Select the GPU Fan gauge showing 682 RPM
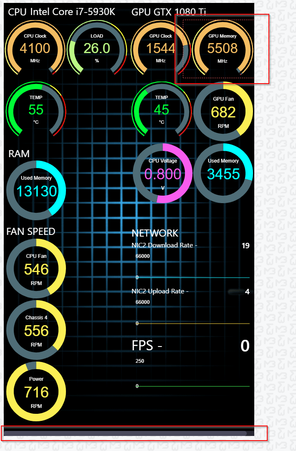 click(223, 112)
